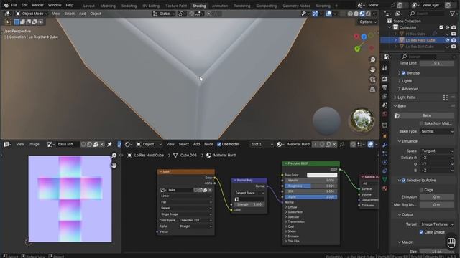Toggle camera view icon in viewport

pos(372,80)
